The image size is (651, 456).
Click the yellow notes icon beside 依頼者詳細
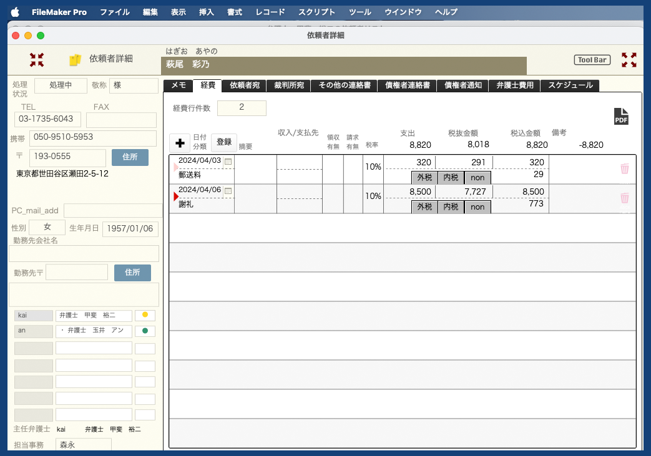tap(75, 60)
